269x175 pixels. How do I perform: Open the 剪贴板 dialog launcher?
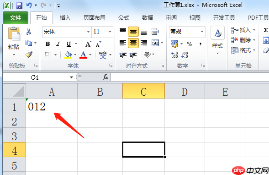pyautogui.click(x=36, y=65)
